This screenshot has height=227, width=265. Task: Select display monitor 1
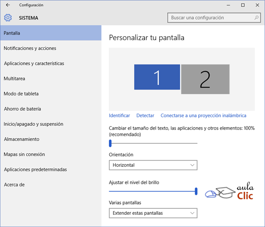[x=157, y=77]
